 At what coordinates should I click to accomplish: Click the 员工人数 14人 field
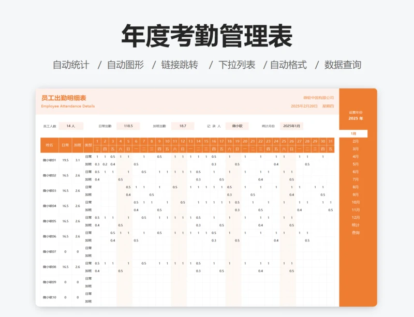click(71, 126)
